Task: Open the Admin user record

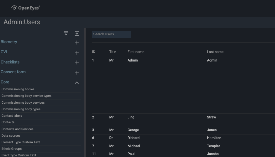Action: [x=133, y=61]
